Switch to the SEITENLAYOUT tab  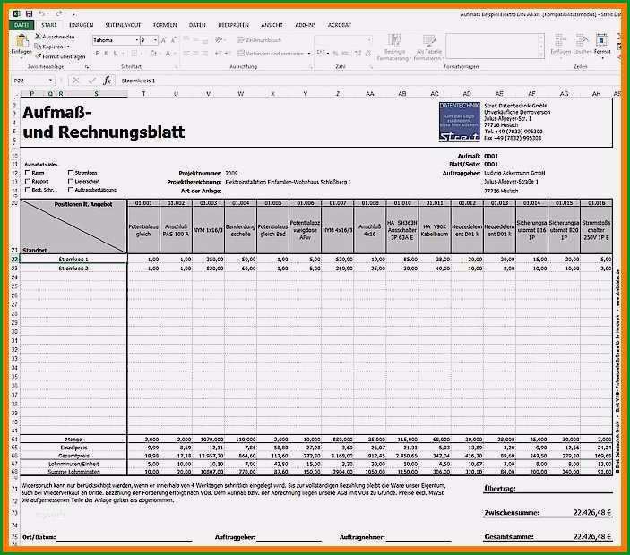click(123, 25)
